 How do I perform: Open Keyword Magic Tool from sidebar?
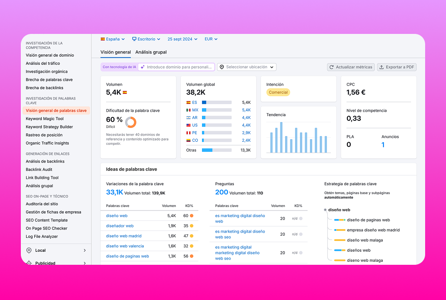coord(44,118)
